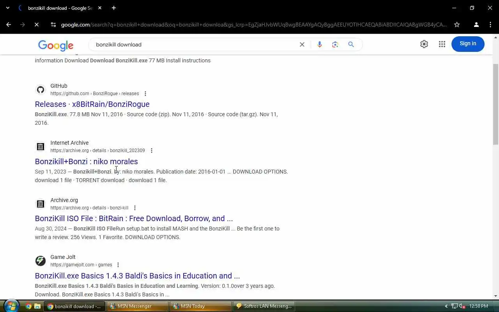499x312 pixels.
Task: Switch to MSN Messenger taskbar button
Action: coord(137,306)
